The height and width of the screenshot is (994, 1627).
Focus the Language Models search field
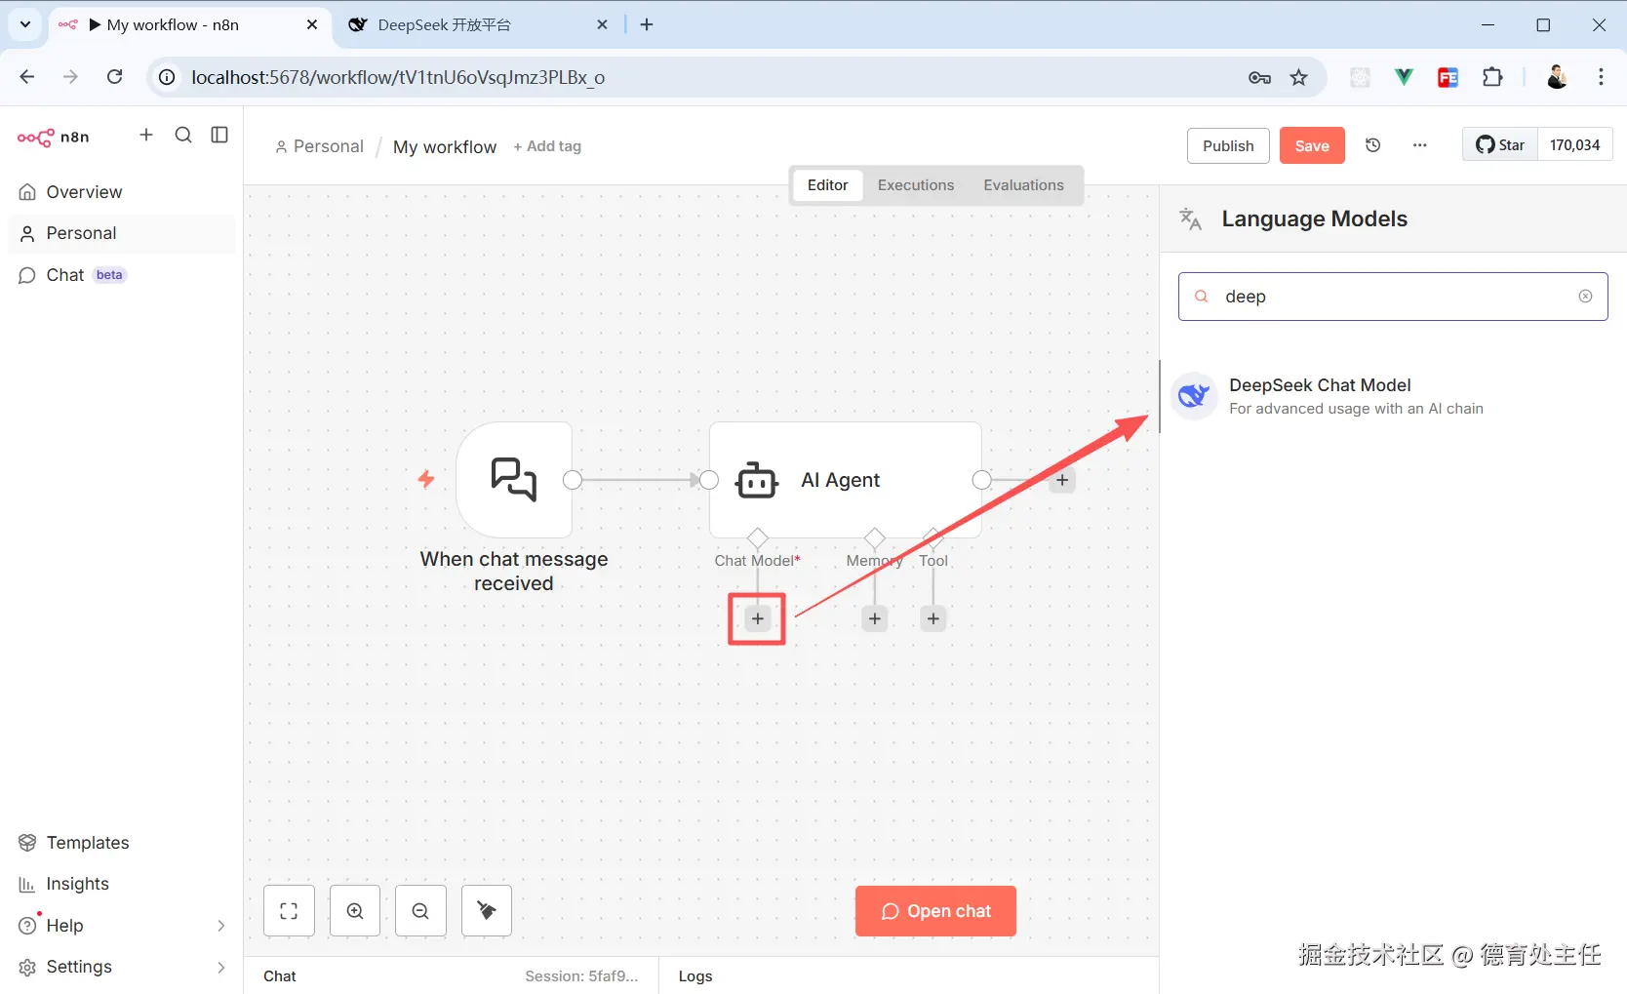coord(1393,297)
